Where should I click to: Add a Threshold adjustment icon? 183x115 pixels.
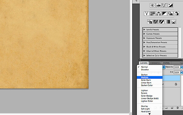162,22
